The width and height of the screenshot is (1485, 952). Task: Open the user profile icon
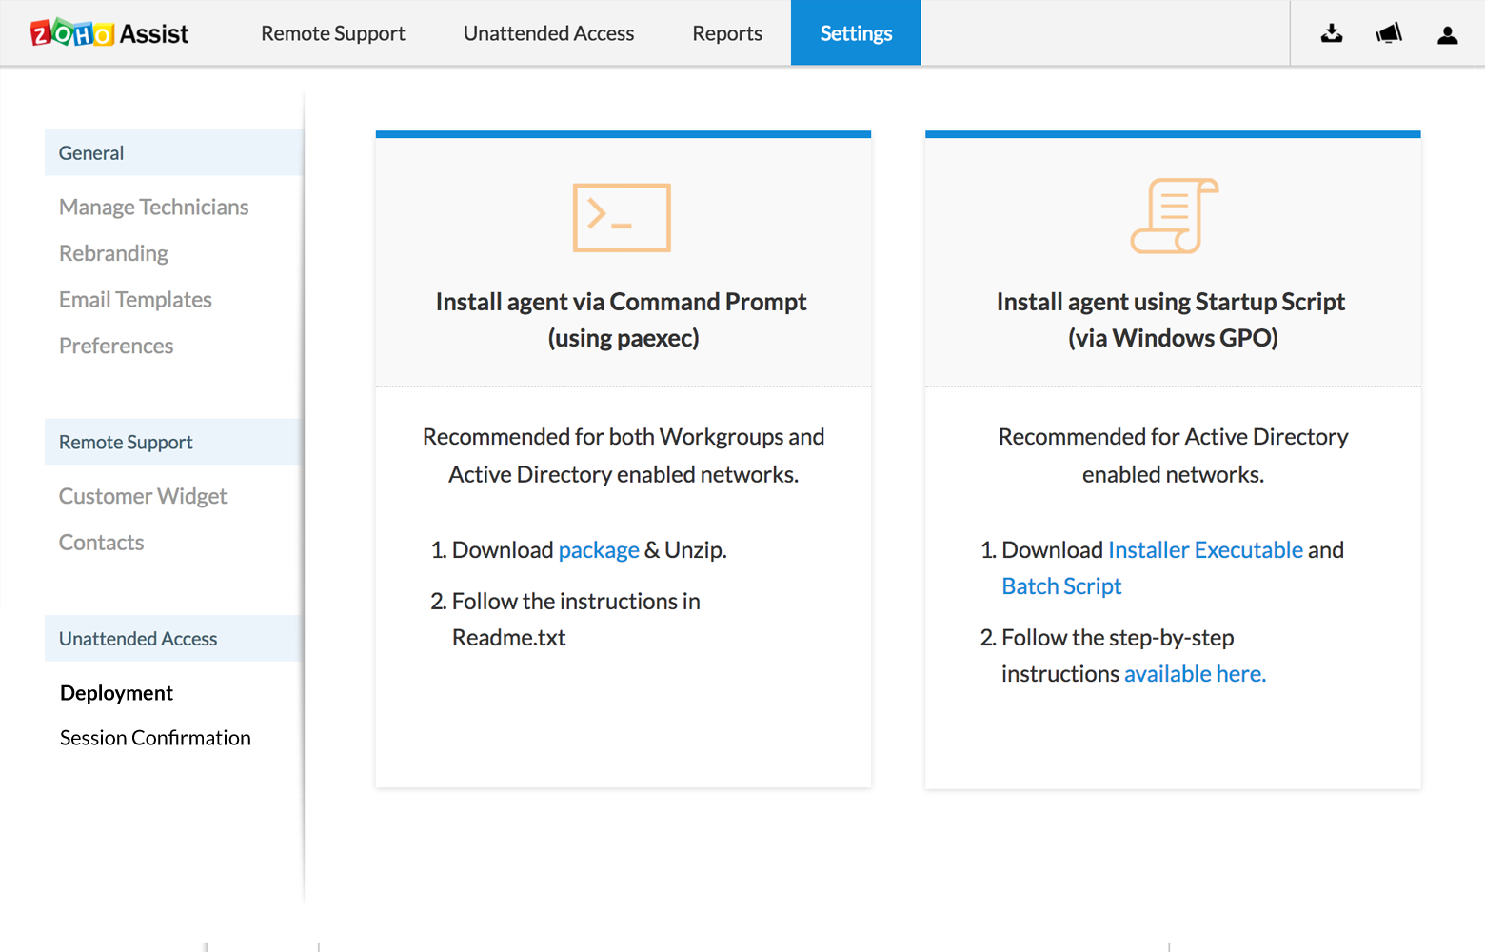pyautogui.click(x=1448, y=35)
